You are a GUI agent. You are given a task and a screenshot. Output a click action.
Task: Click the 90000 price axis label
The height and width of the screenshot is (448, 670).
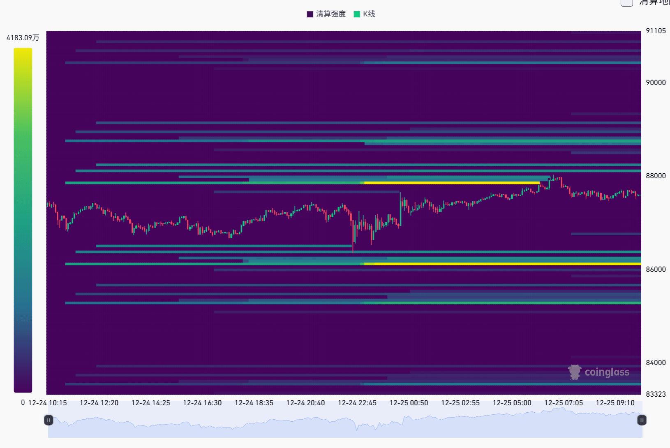tap(656, 83)
